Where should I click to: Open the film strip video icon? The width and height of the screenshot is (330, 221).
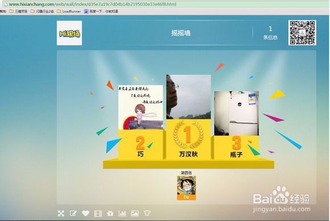[98, 214]
